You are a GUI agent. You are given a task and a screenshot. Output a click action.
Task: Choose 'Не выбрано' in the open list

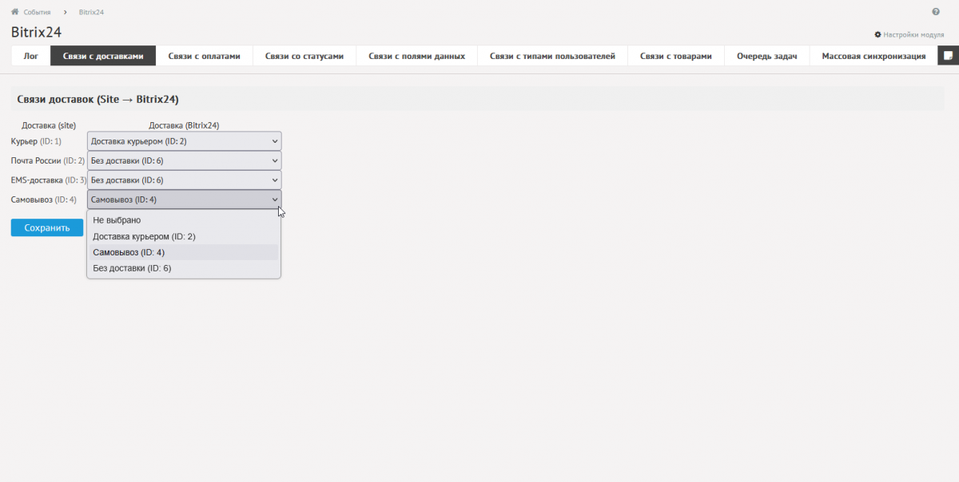pyautogui.click(x=117, y=220)
